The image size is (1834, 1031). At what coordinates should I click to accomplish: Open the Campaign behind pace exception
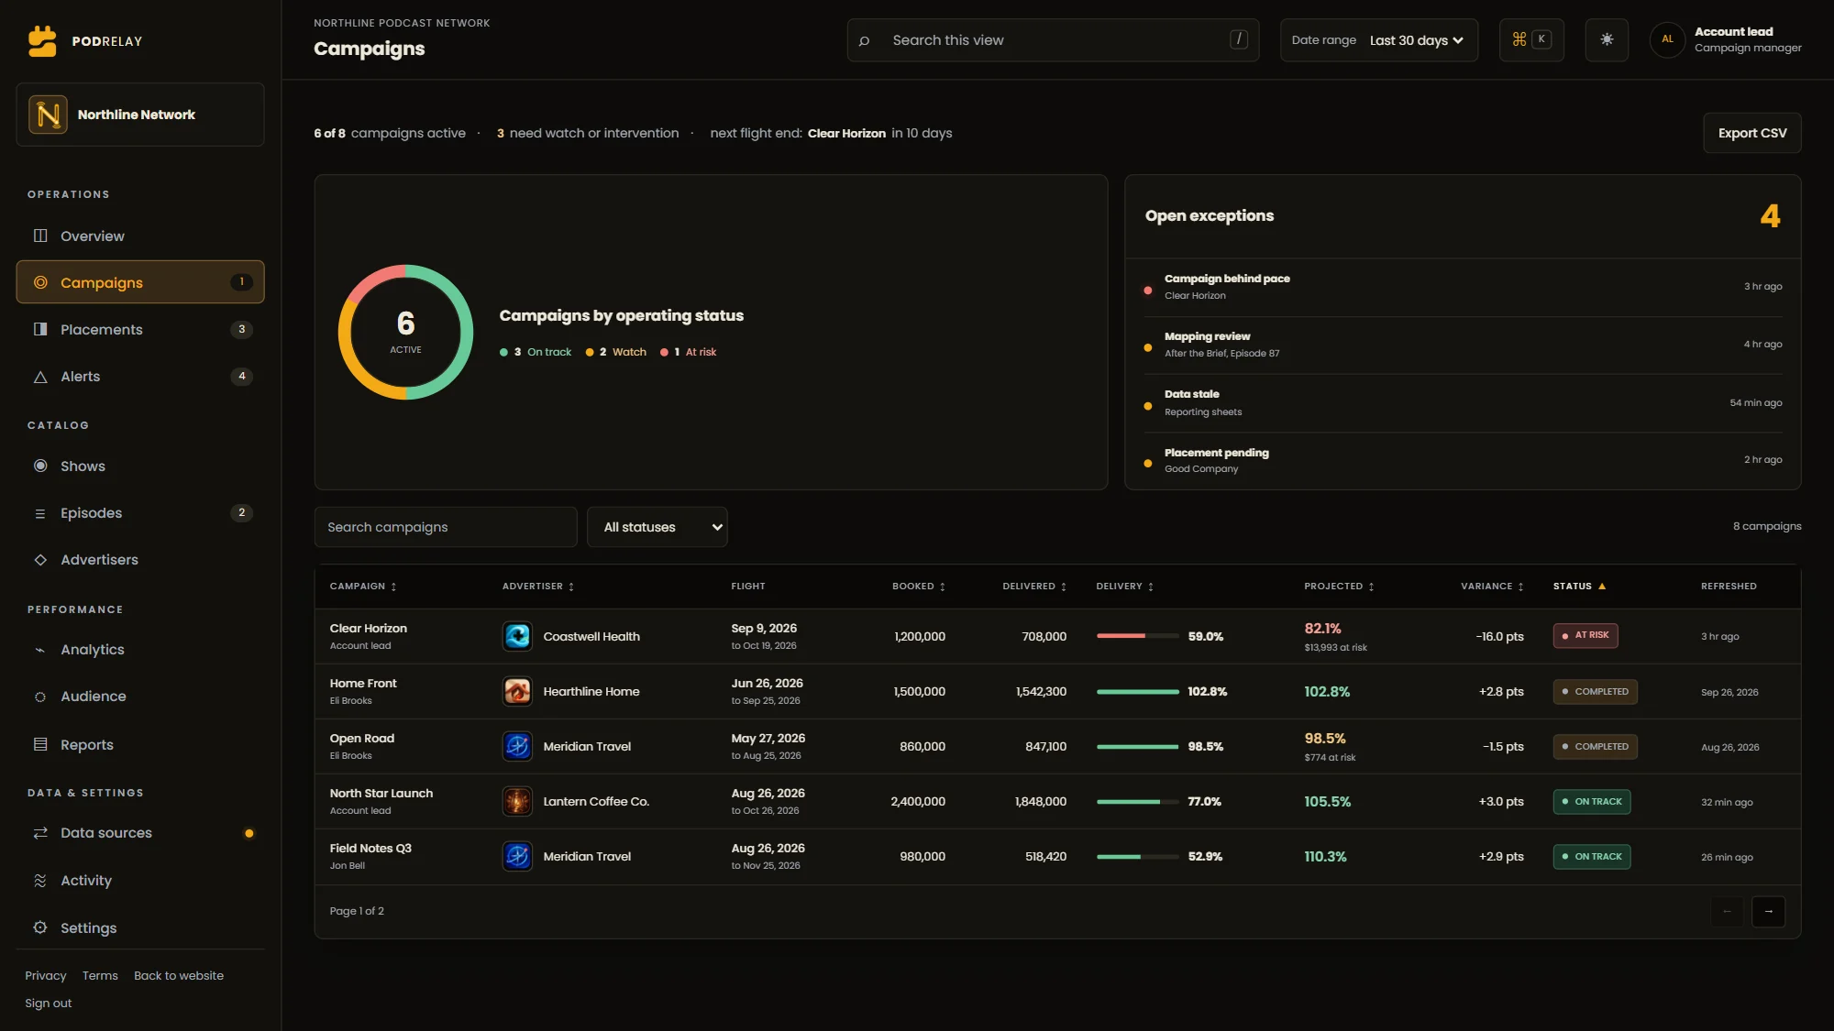coord(1463,287)
